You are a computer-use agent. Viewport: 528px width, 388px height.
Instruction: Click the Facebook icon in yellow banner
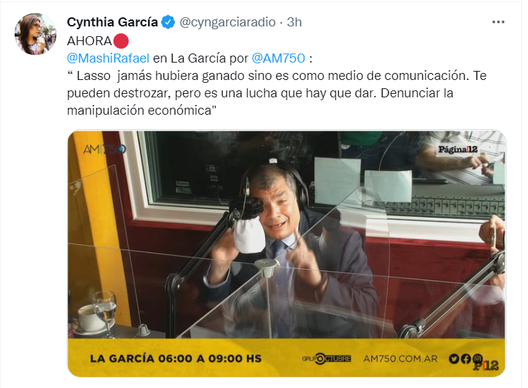[x=465, y=359]
